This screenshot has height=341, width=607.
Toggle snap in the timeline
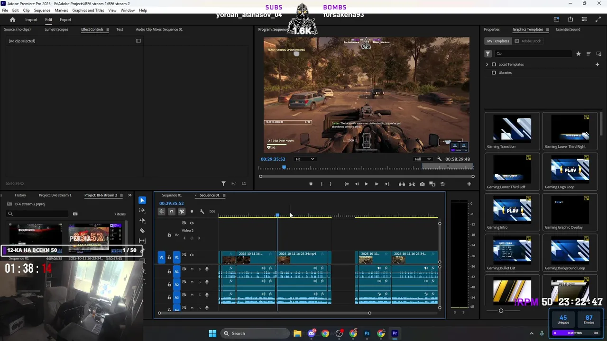click(172, 212)
